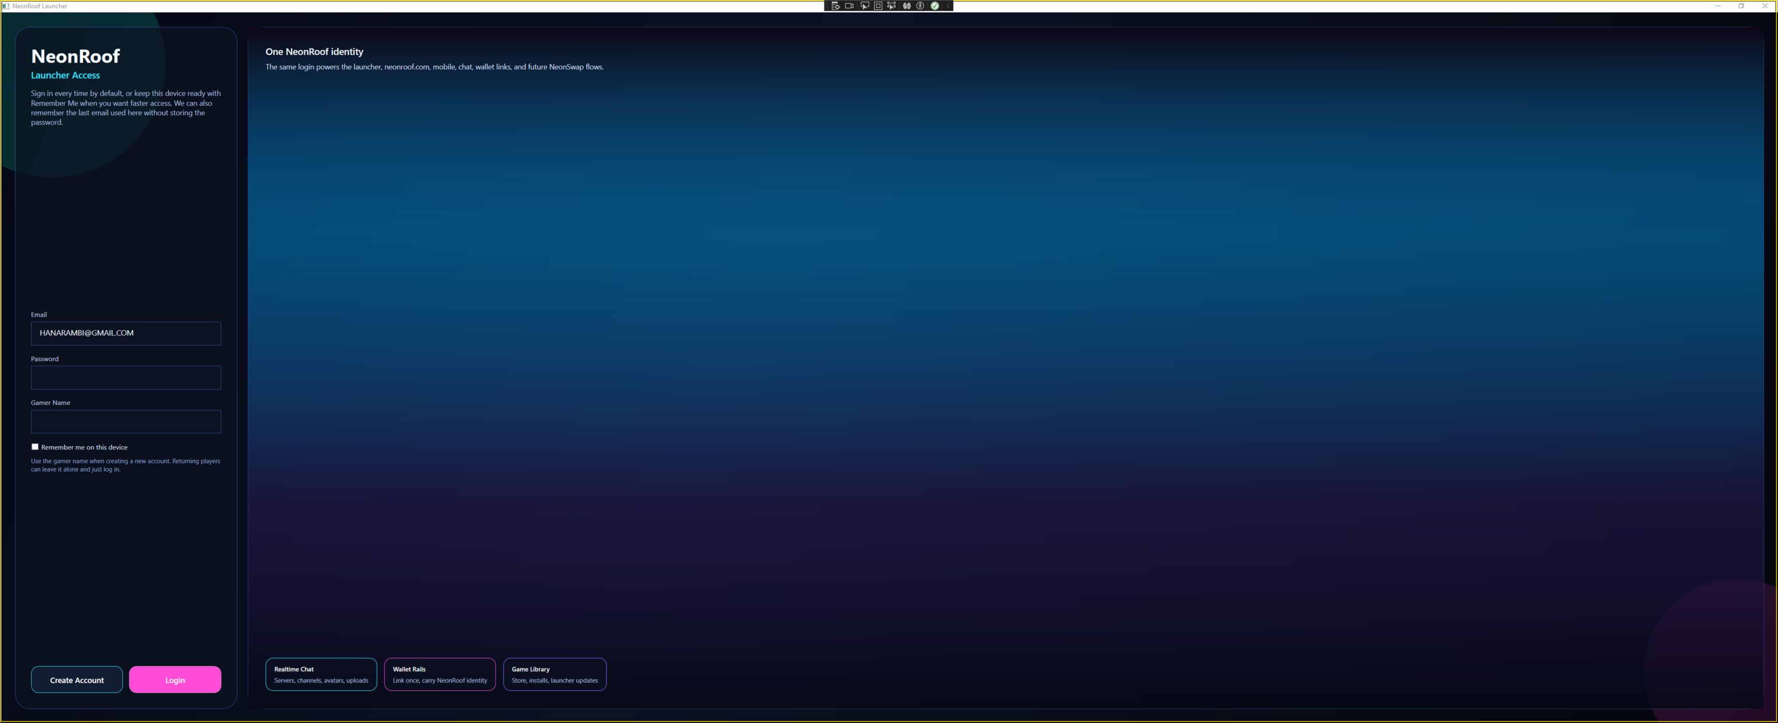Viewport: 1778px width, 723px height.
Task: Click "Store, installs, launcher updates" text
Action: pyautogui.click(x=555, y=680)
